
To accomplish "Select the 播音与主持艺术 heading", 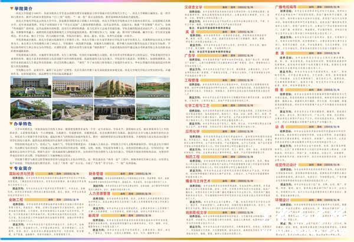I will pyautogui.click(x=198, y=181).
